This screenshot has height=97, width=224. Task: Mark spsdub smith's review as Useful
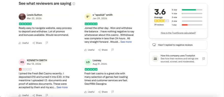tap(89, 50)
